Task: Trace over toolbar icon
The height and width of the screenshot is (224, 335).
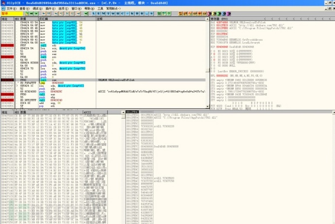Action: tap(72, 14)
